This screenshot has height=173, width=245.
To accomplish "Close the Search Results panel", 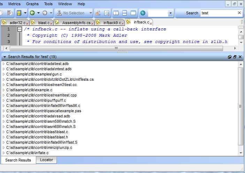I will (240, 57).
